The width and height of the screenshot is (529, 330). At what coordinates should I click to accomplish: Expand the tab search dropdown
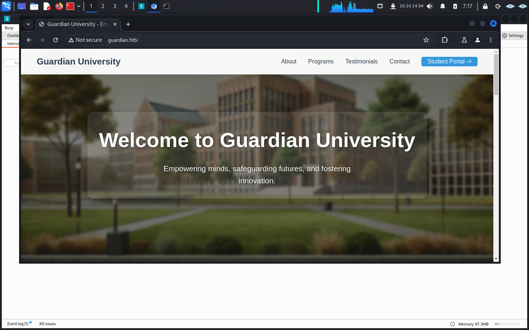coord(28,24)
